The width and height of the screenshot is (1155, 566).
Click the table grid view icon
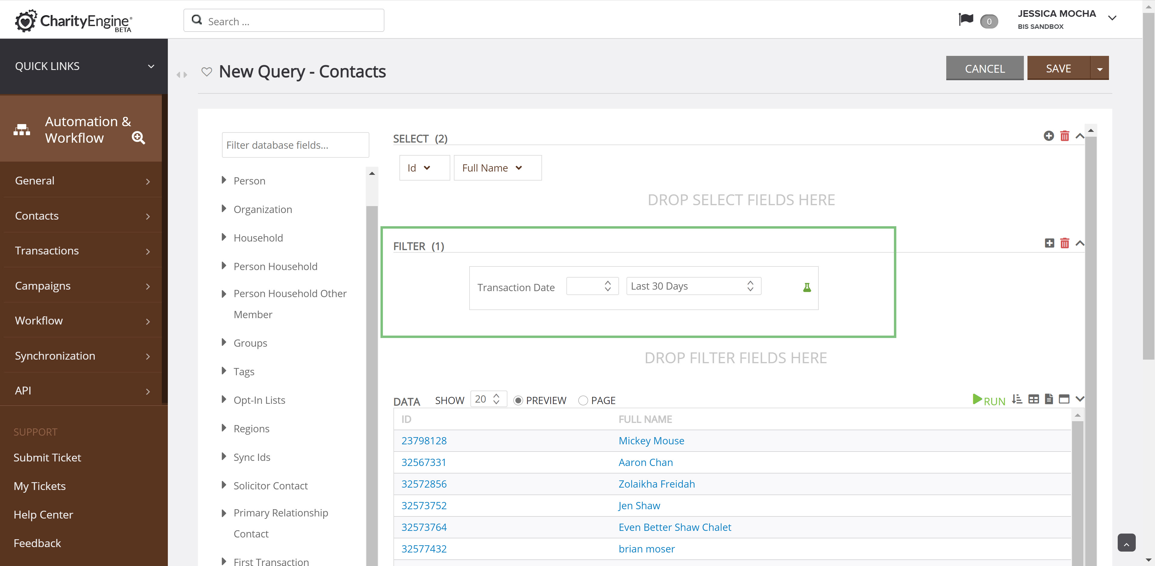coord(1033,399)
